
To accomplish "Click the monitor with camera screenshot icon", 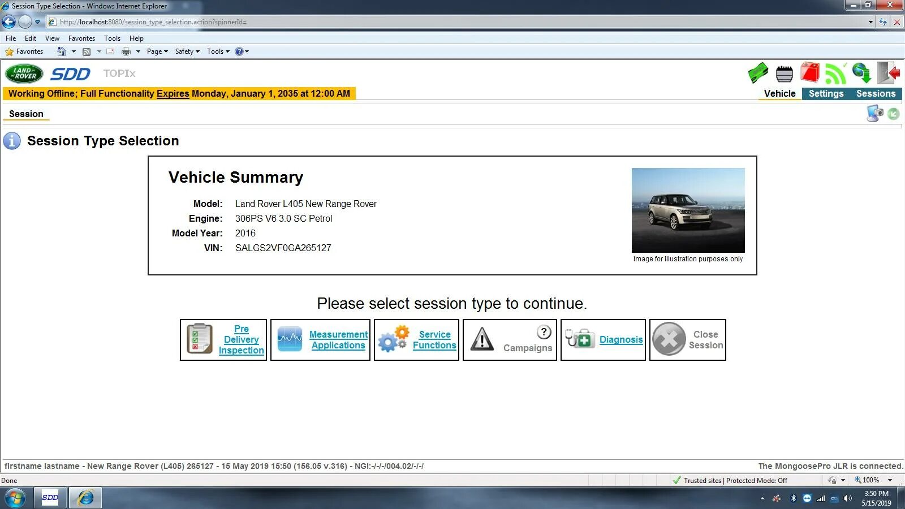I will click(874, 113).
